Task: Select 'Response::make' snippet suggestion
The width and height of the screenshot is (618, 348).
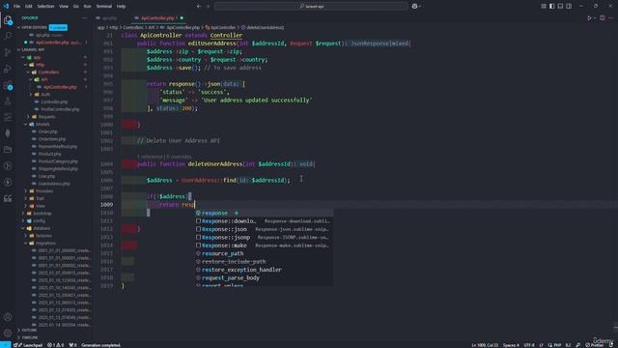Action: tap(264, 246)
